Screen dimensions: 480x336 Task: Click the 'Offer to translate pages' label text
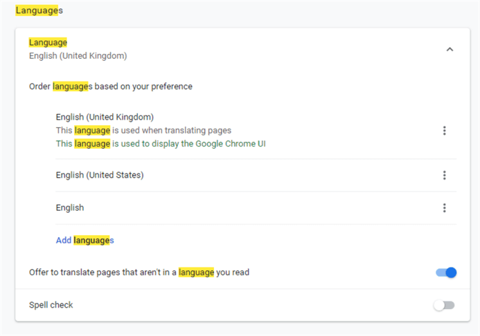(139, 272)
